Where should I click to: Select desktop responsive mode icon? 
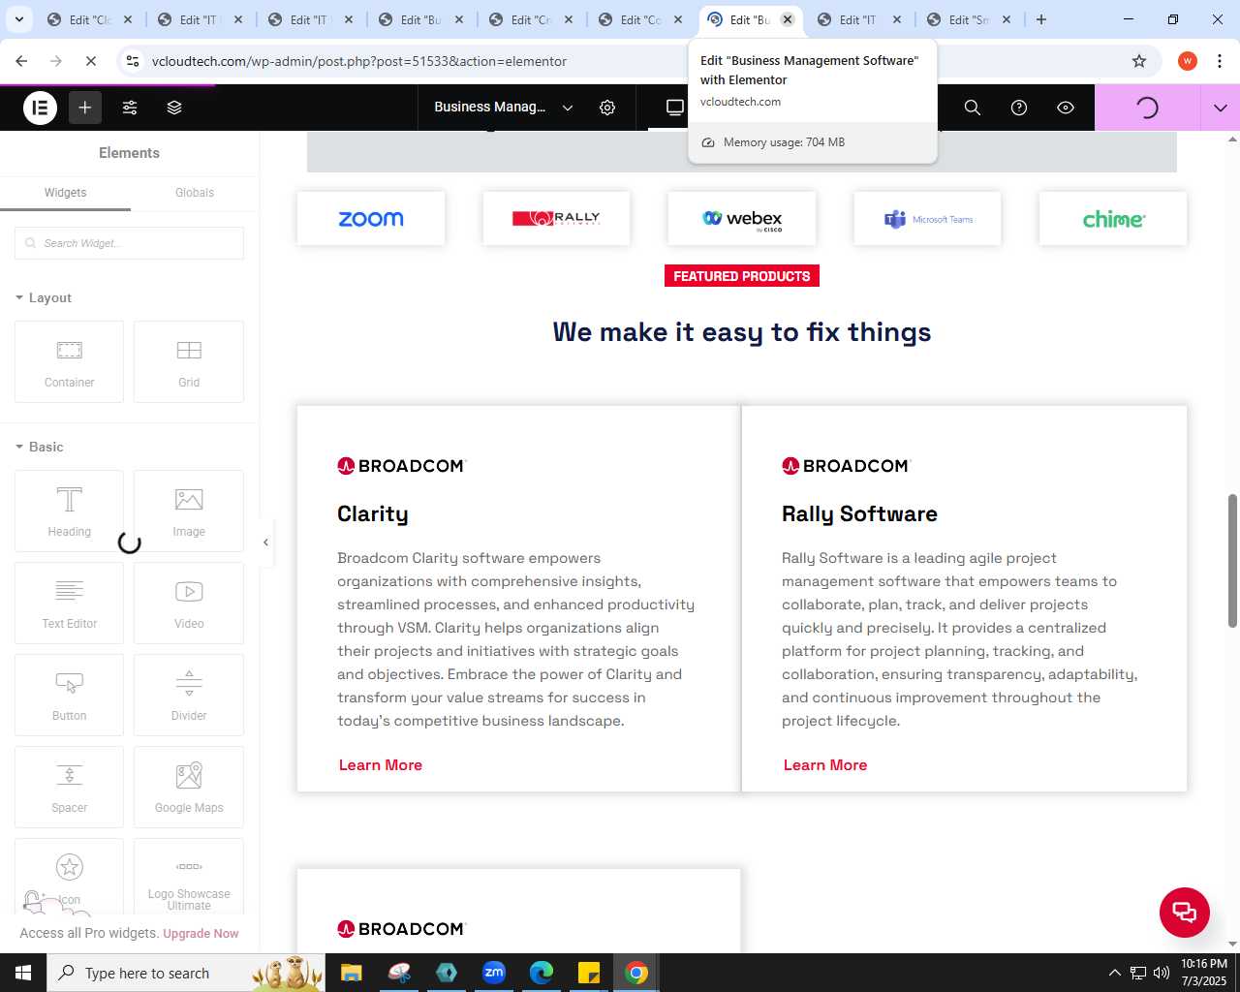coord(675,108)
